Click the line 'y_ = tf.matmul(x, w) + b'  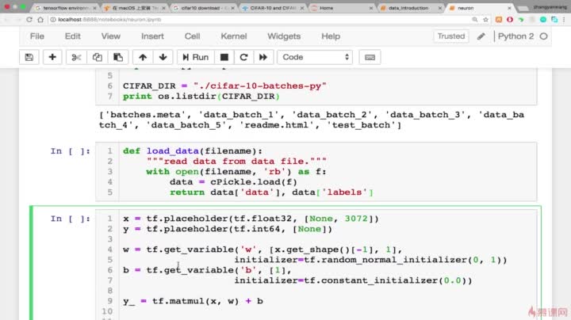tap(193, 301)
